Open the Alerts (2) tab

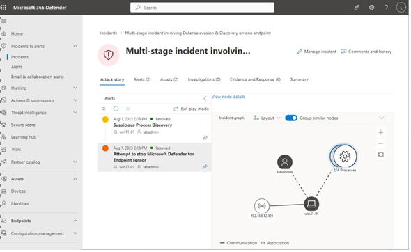coord(142,79)
